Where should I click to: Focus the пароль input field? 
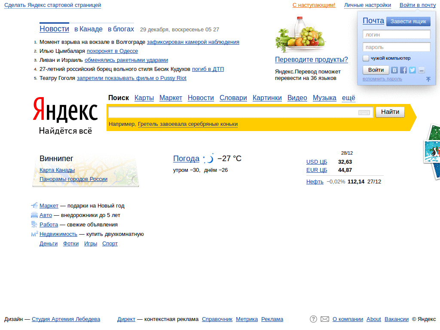click(397, 47)
